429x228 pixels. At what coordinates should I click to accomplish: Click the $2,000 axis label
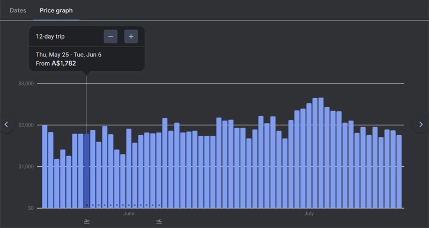tap(26, 125)
